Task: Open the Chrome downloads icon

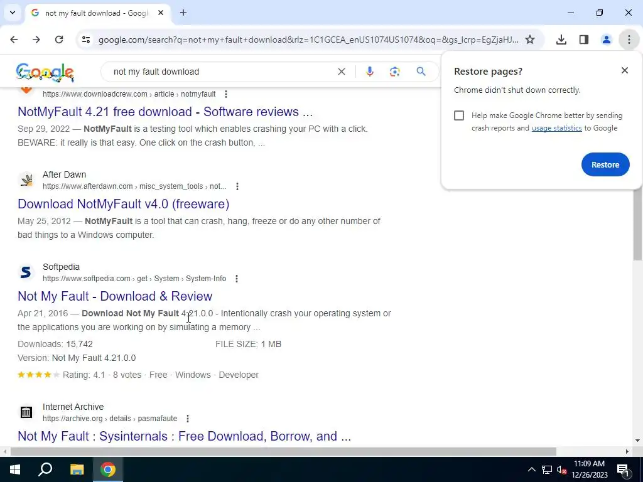Action: pyautogui.click(x=561, y=40)
